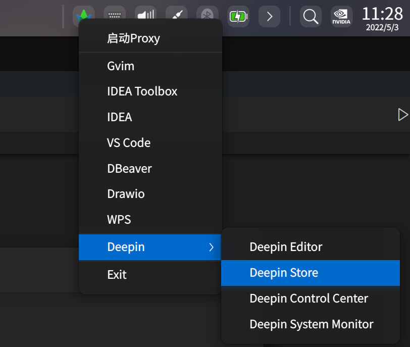Launch Gvim from the tray menu
This screenshot has width=410, height=347.
tap(121, 66)
